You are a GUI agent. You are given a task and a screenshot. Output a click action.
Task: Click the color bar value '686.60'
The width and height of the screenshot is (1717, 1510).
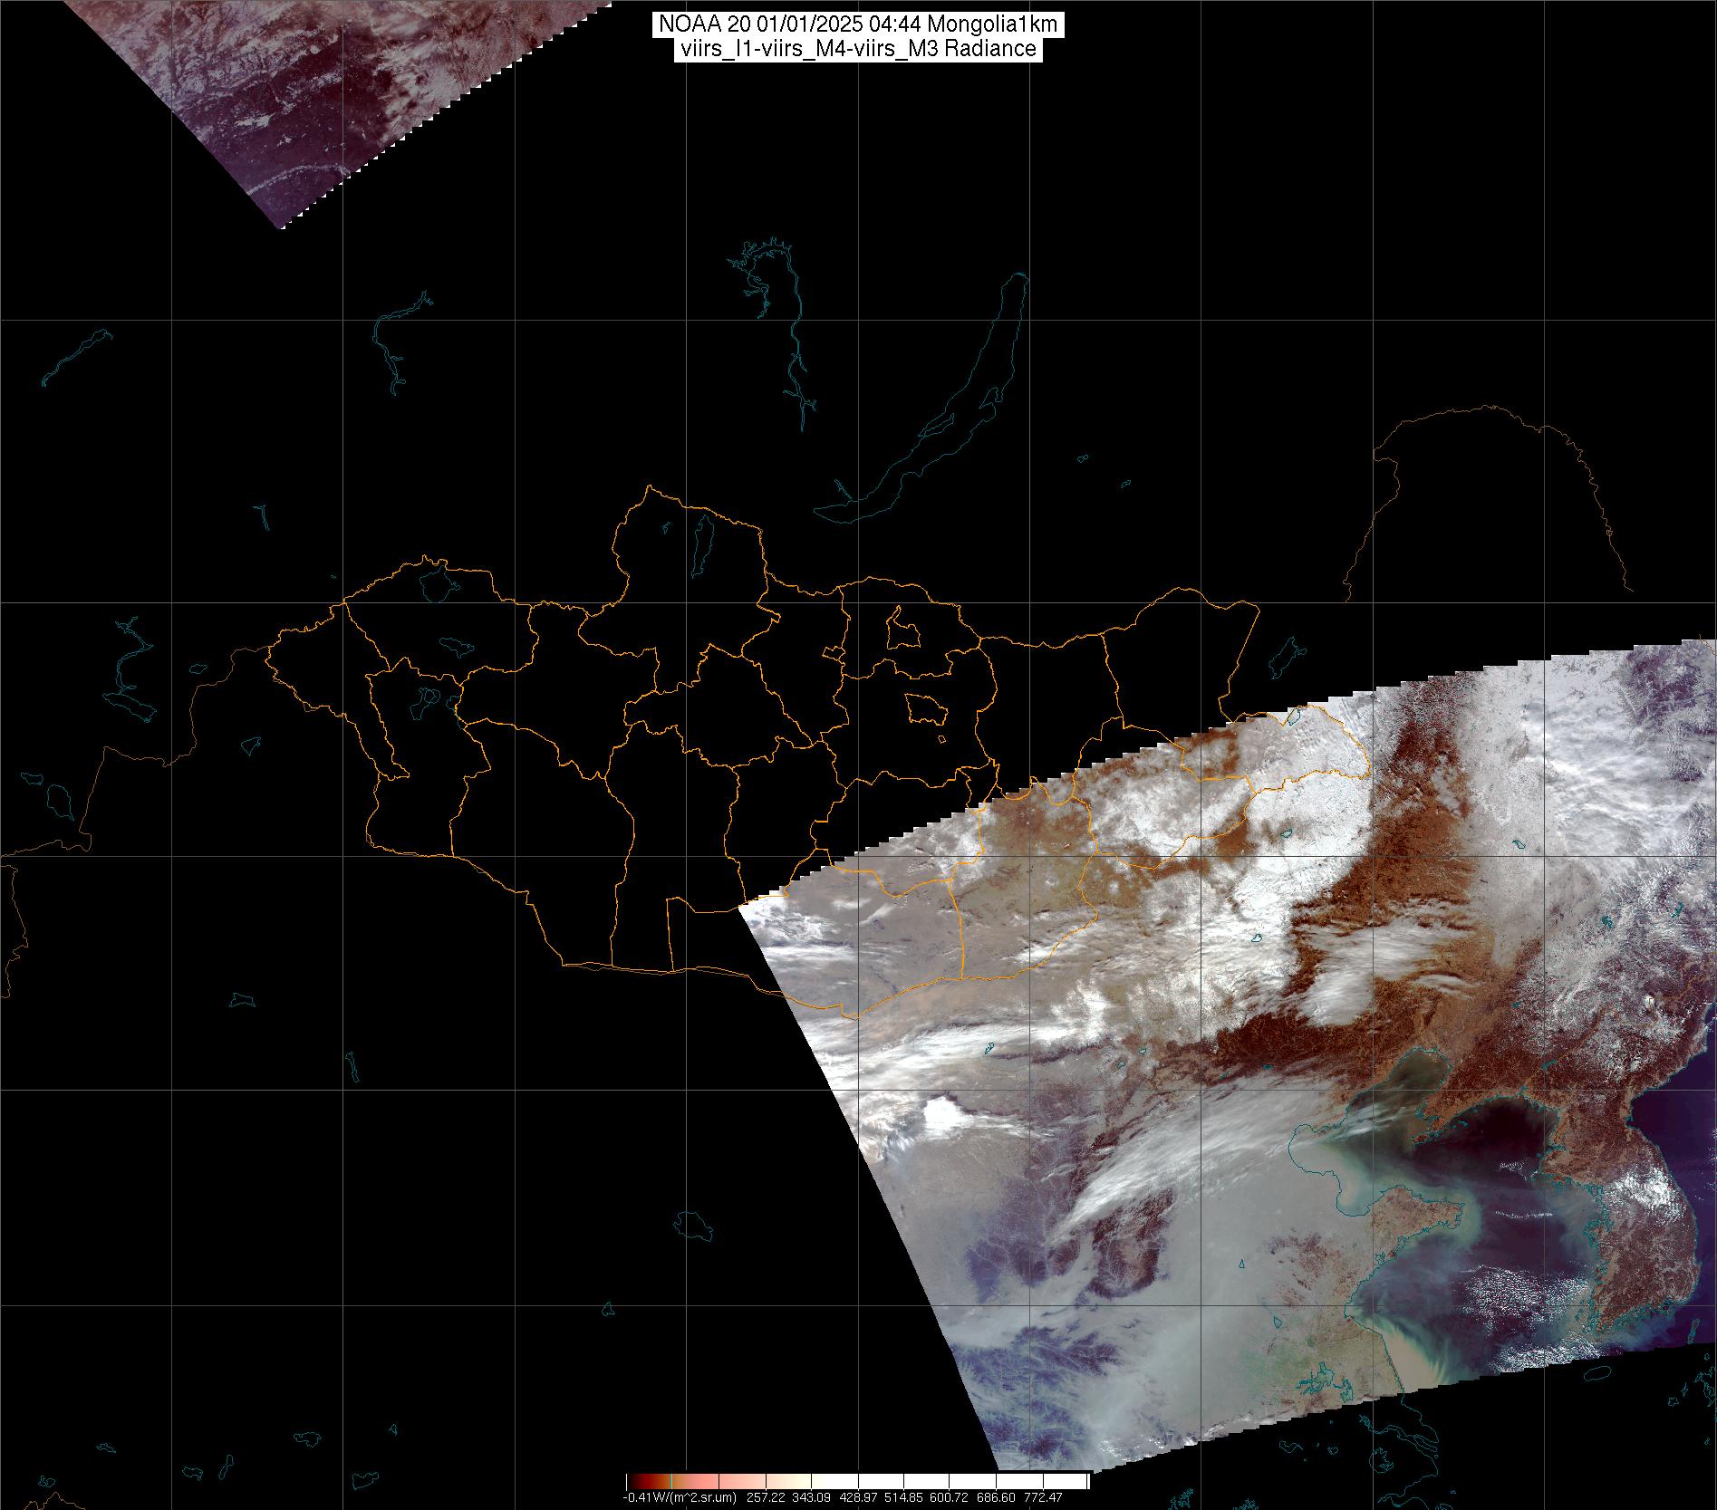point(996,1497)
